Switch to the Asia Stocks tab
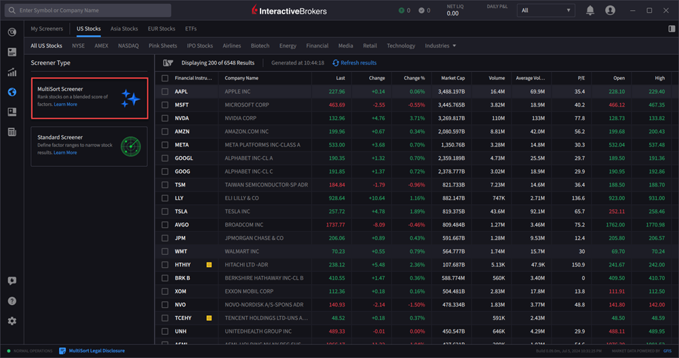This screenshot has height=358, width=679. [124, 28]
